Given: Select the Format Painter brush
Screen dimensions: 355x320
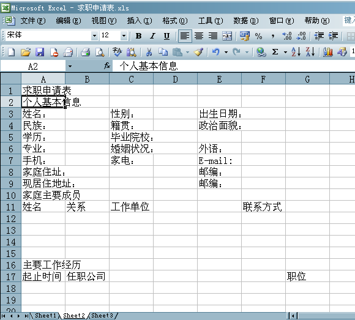Looking at the screenshot, I should point(198,52).
